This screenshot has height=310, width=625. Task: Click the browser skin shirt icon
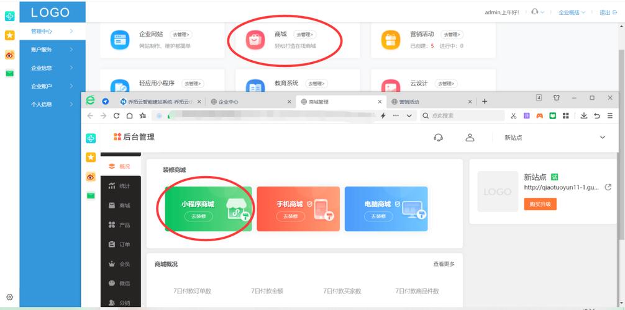point(557,97)
